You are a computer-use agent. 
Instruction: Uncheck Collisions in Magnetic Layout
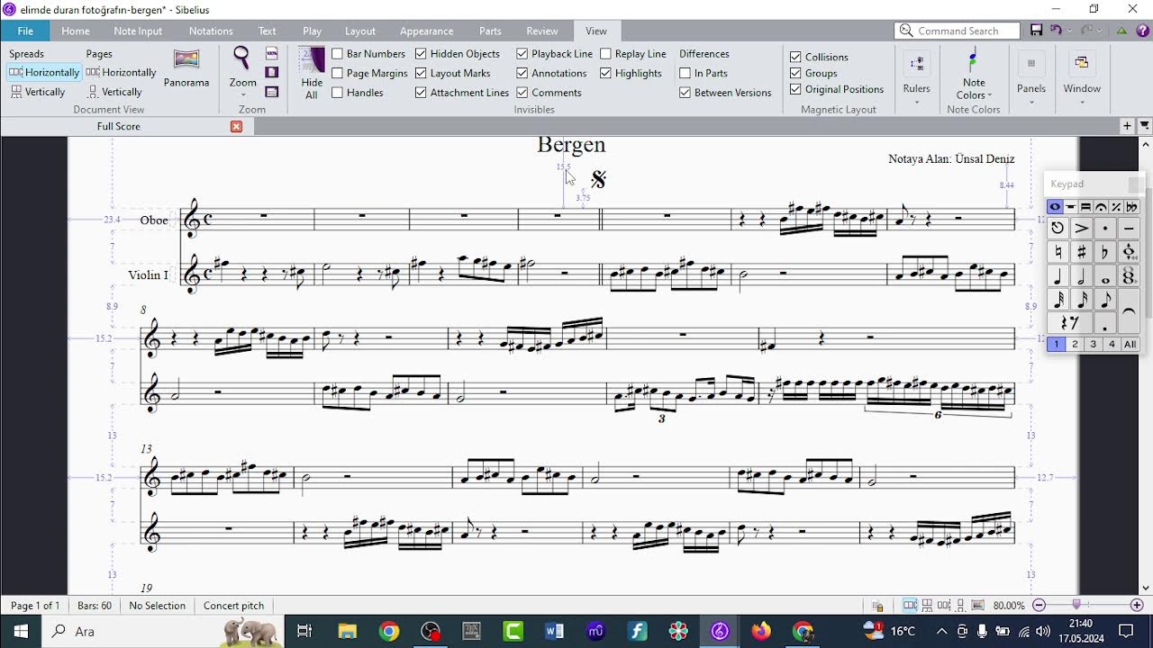[x=795, y=57]
